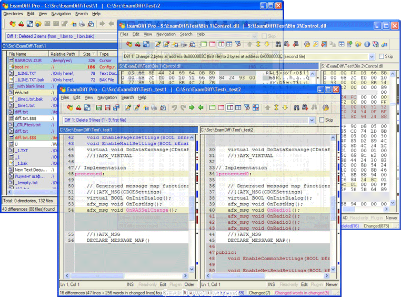Click the Print icon in the _test1 window toolbar

tap(154, 108)
